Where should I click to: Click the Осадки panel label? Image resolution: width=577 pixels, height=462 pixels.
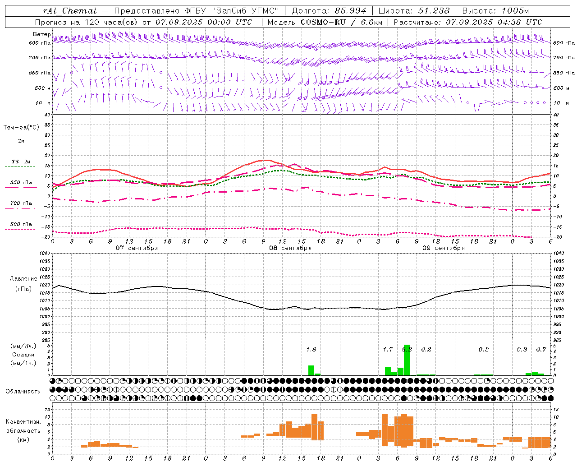pyautogui.click(x=23, y=355)
